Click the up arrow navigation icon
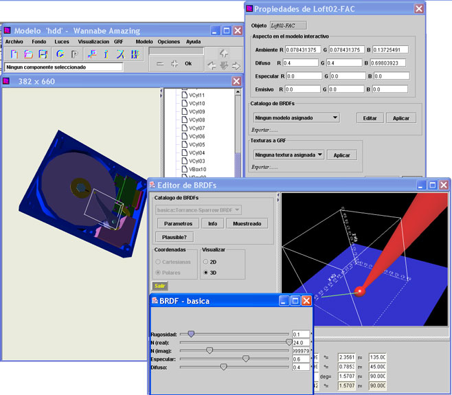The width and height of the screenshot is (452, 395). (x=224, y=54)
